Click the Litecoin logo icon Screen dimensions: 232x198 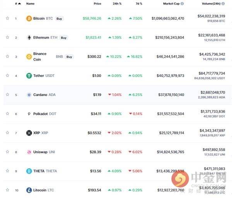point(29,190)
